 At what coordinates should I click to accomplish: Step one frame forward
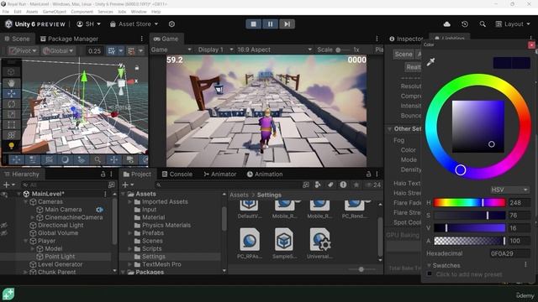point(287,24)
